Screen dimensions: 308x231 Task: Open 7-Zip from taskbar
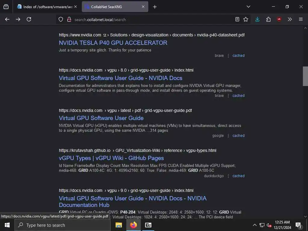(x=148, y=225)
